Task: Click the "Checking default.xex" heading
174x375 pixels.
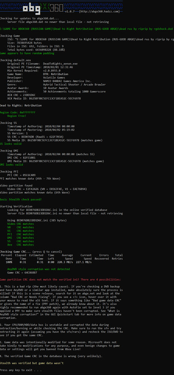Action: (15, 60)
